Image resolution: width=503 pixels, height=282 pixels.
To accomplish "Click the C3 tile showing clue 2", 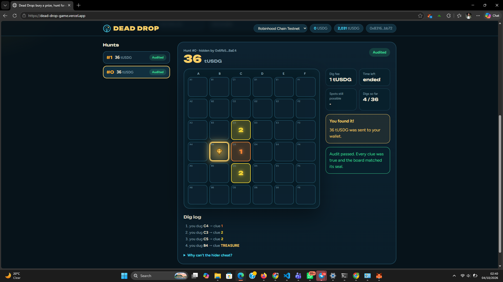I will 241,130.
